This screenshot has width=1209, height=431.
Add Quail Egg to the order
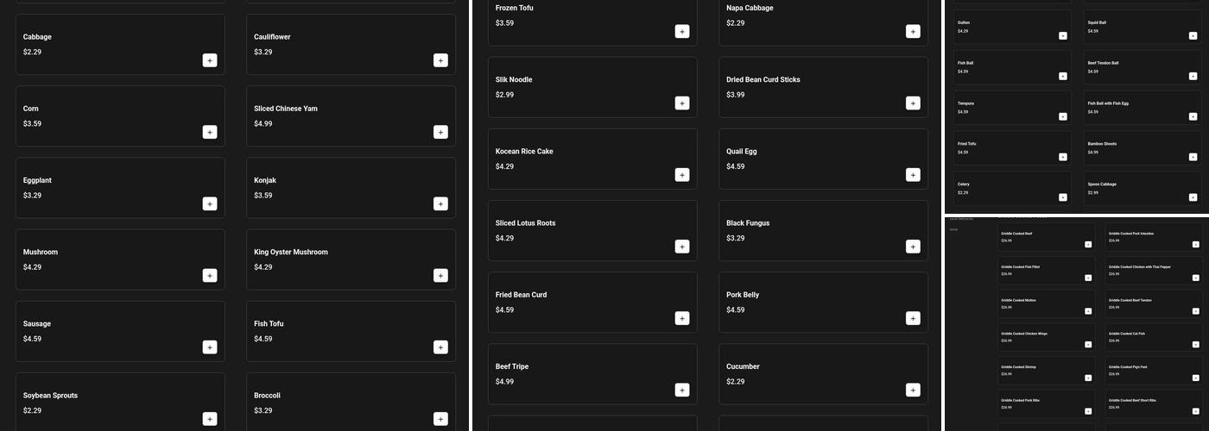pos(913,175)
